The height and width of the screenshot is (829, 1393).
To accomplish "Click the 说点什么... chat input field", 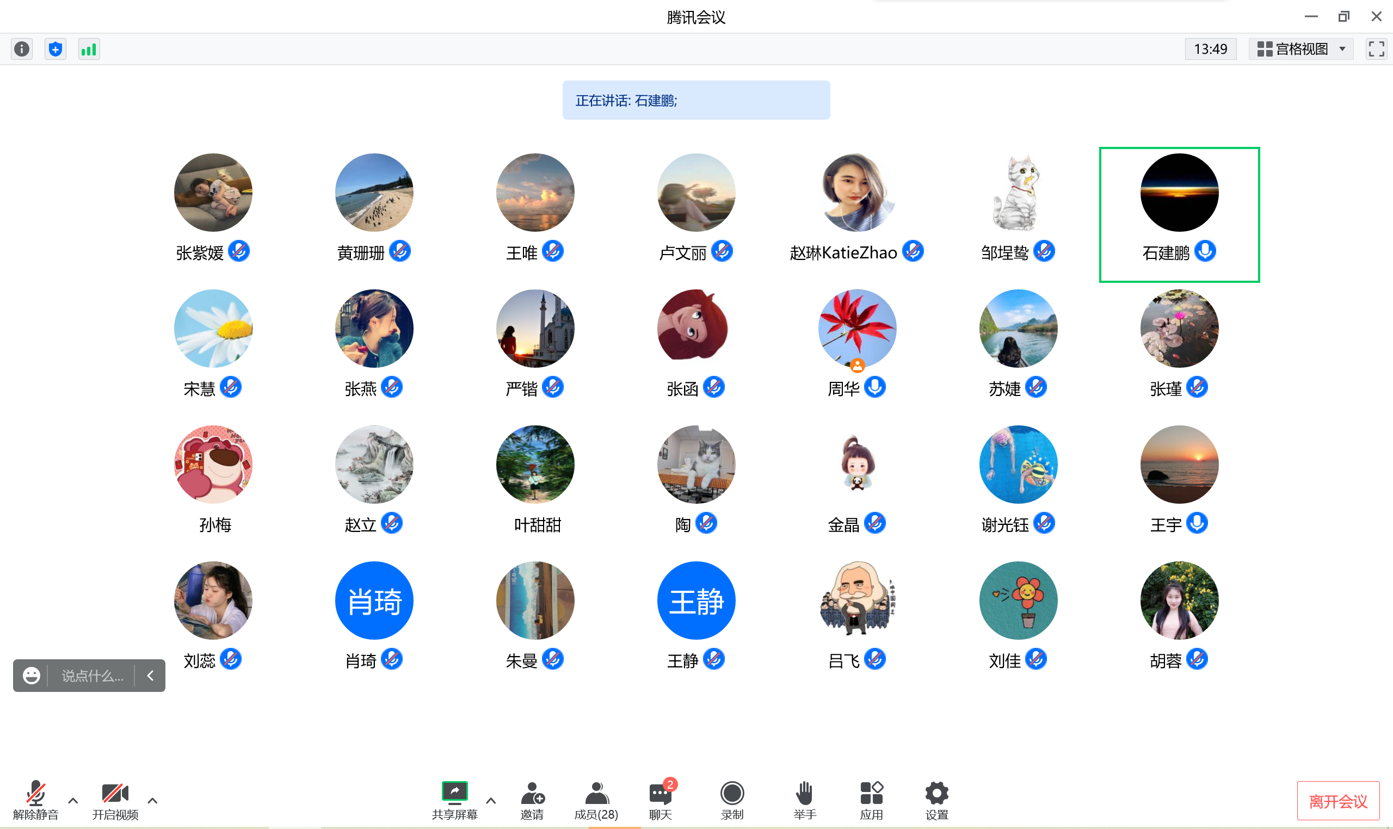I will [92, 676].
